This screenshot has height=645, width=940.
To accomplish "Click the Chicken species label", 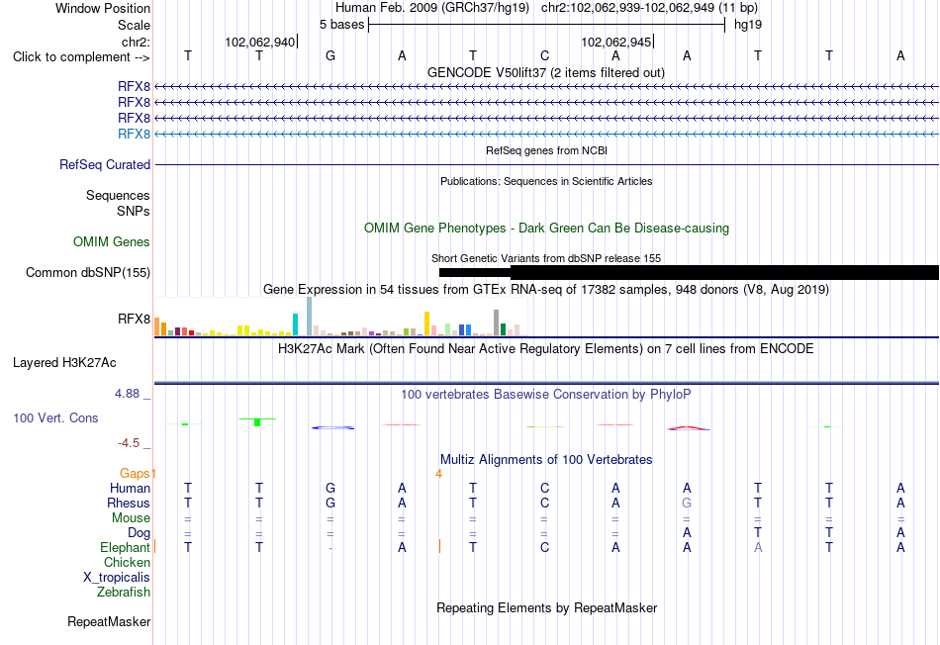I will pos(127,562).
